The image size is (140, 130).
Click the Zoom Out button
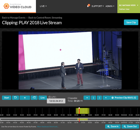(x=130, y=126)
